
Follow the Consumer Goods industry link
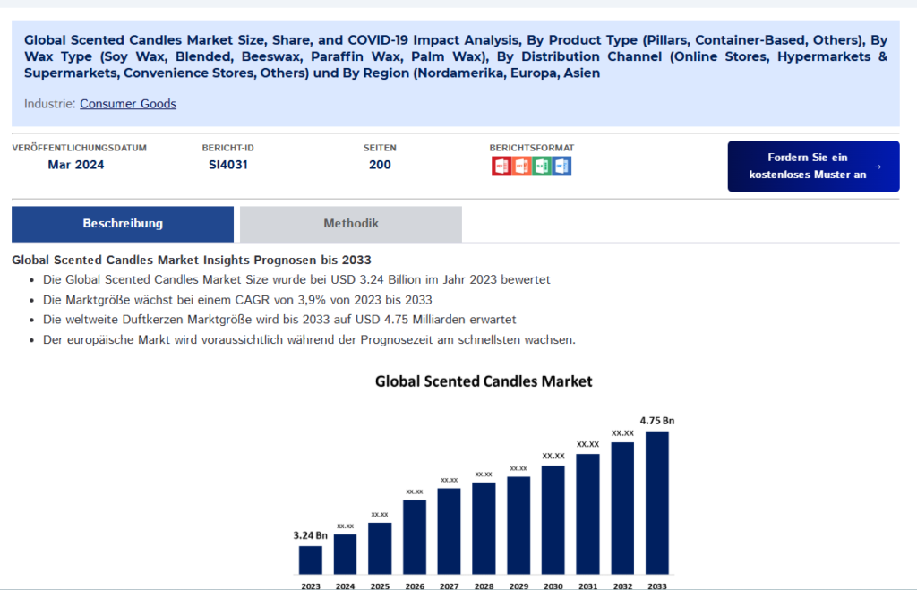128,104
